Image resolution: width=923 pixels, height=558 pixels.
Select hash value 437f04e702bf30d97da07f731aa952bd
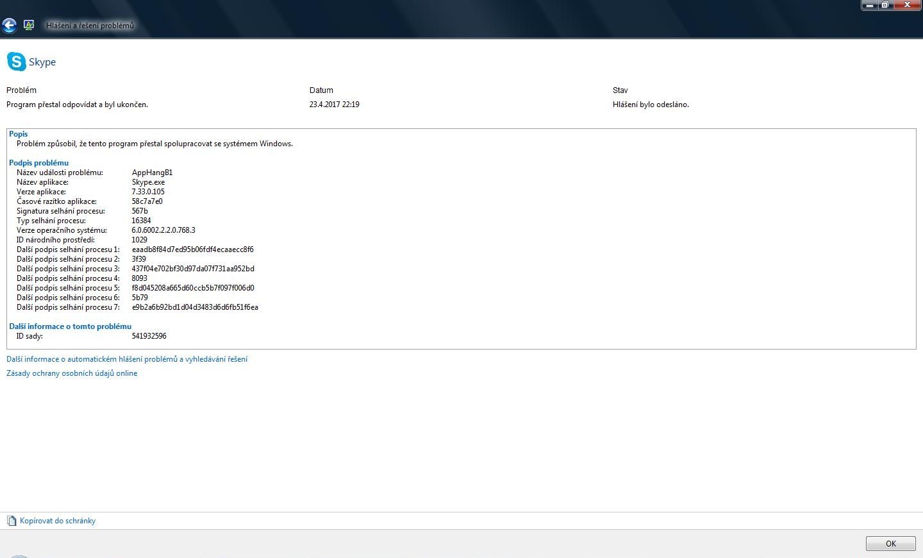[x=193, y=269]
